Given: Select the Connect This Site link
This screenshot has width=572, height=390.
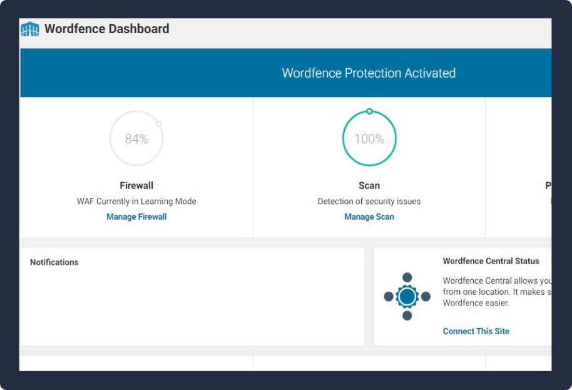Looking at the screenshot, I should [x=476, y=331].
